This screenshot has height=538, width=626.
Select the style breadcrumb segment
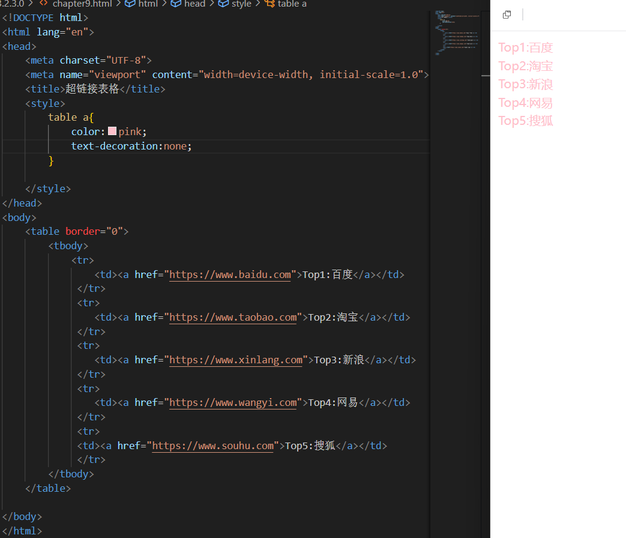coord(241,4)
